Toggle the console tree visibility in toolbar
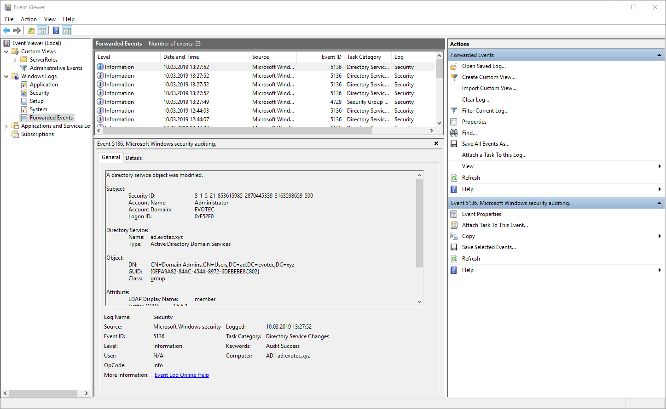 point(42,30)
